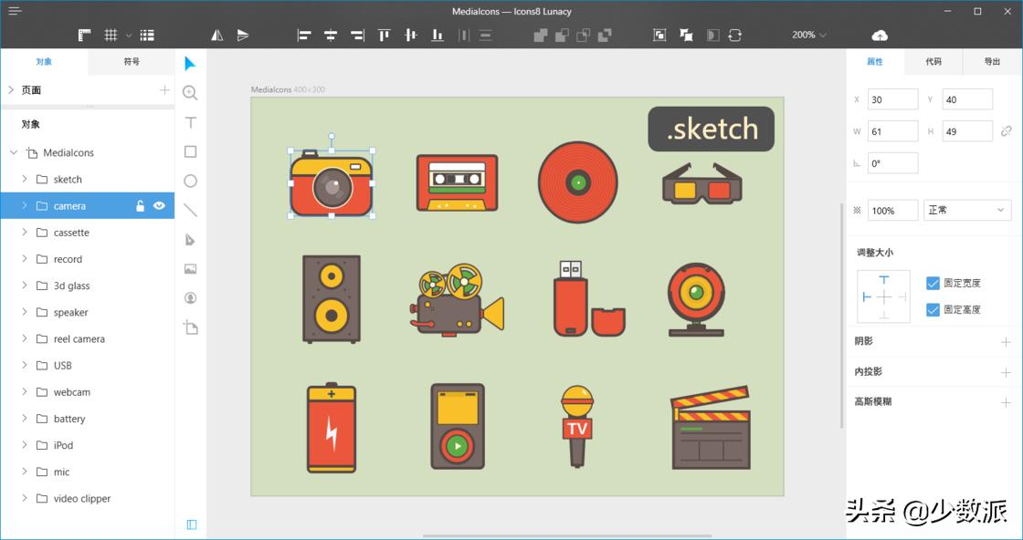Select the Zoom tool
The image size is (1023, 540).
pos(190,93)
